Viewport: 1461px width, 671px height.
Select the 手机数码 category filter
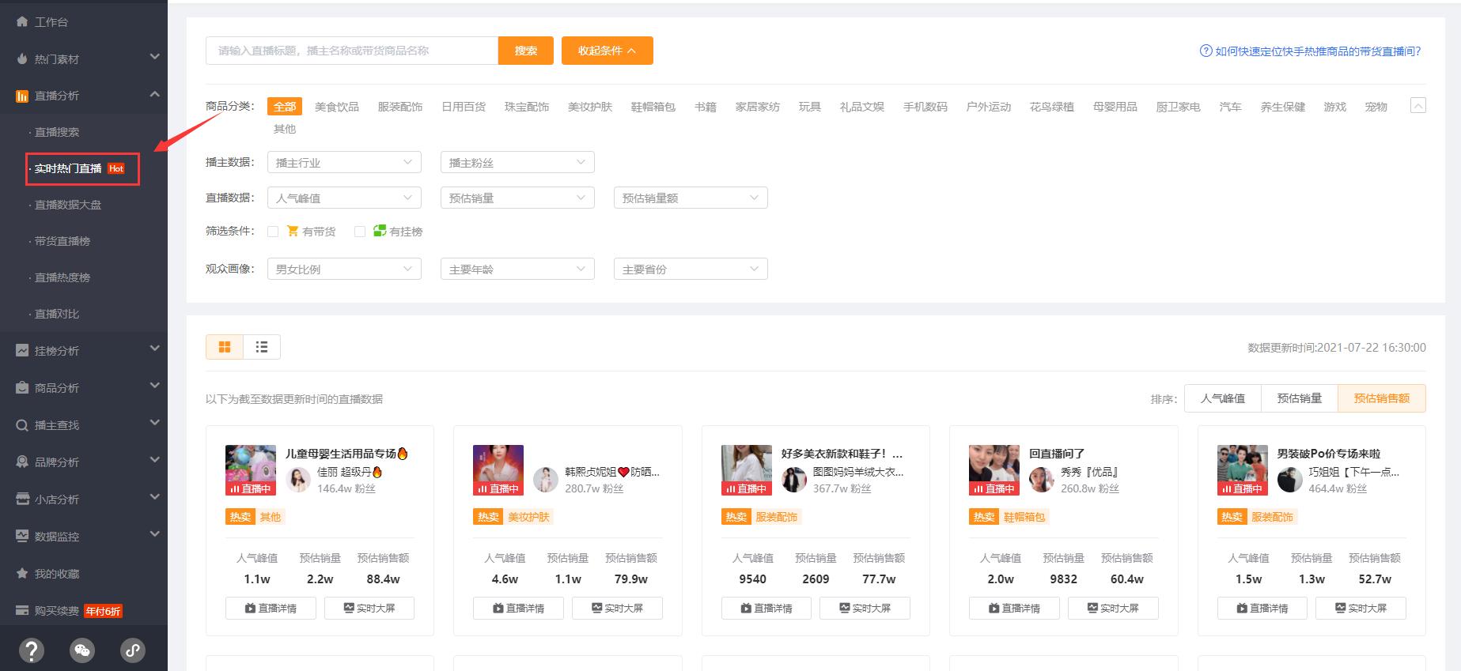click(x=925, y=107)
